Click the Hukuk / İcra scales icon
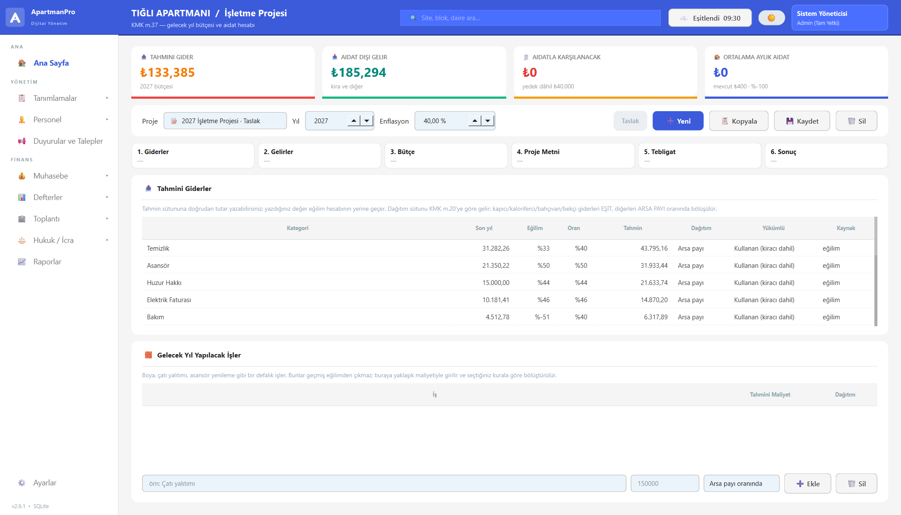This screenshot has height=515, width=901. point(22,240)
